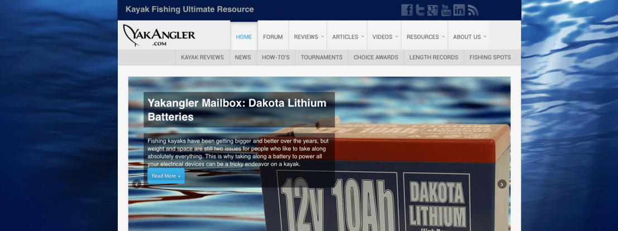Open the Facebook page icon
Viewport: 618px width, 231px height.
pyautogui.click(x=407, y=10)
